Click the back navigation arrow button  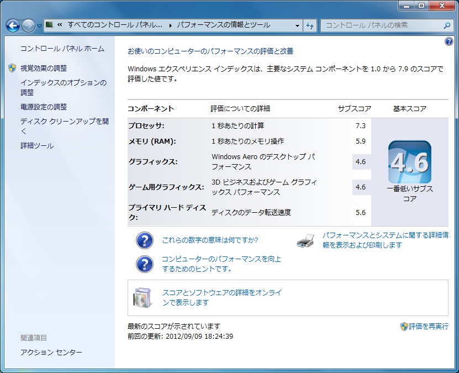[x=13, y=25]
